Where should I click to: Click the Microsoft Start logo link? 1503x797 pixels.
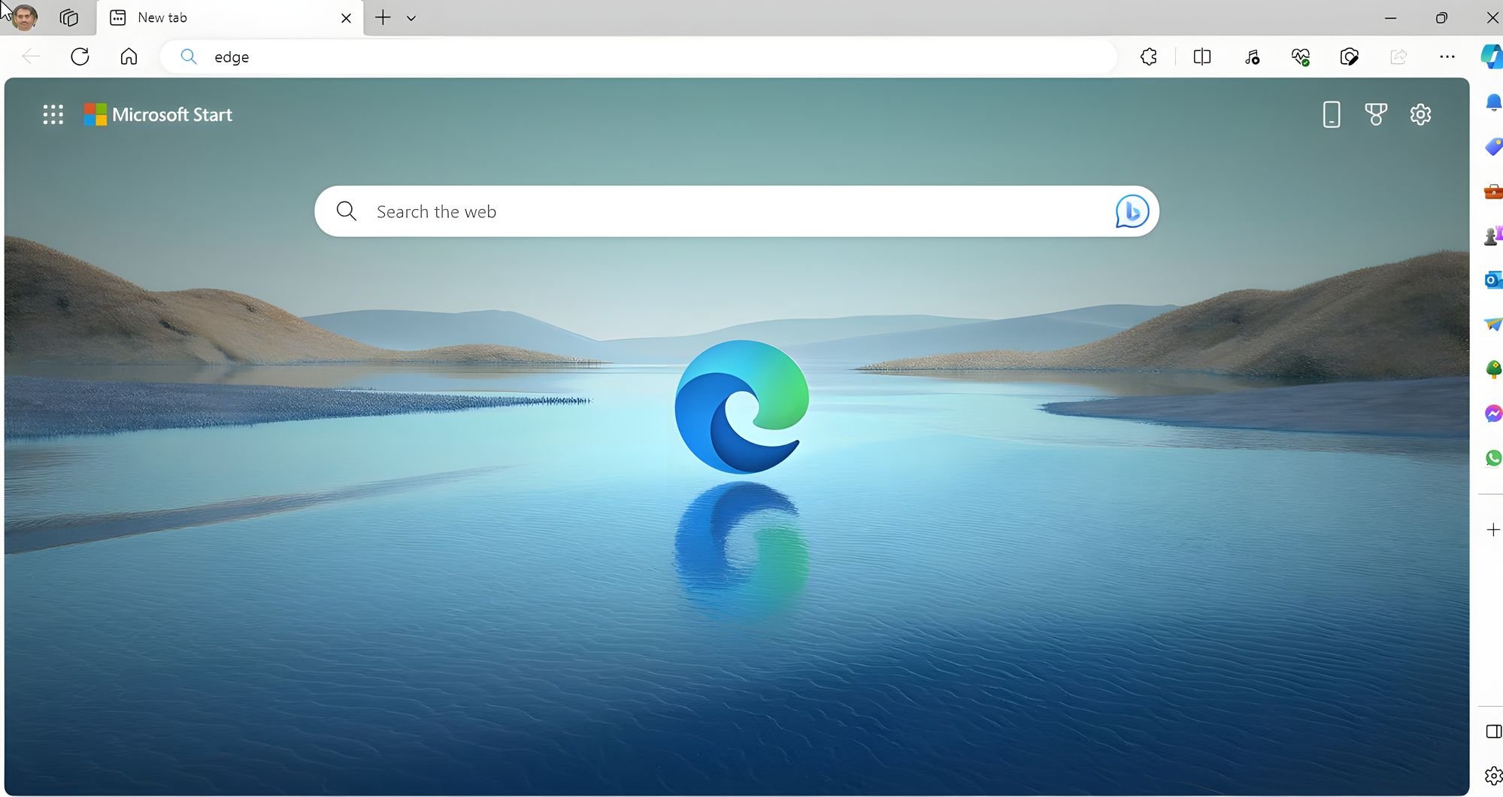tap(158, 114)
